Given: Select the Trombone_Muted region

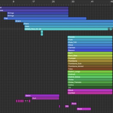Looking at the screenshot, I should (90, 66).
